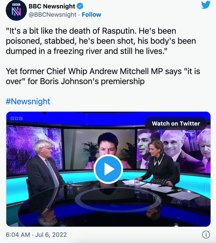Viewport: 216px width, 243px height.
Task: Open the BBC Newsnight display name
Action: pos(52,6)
